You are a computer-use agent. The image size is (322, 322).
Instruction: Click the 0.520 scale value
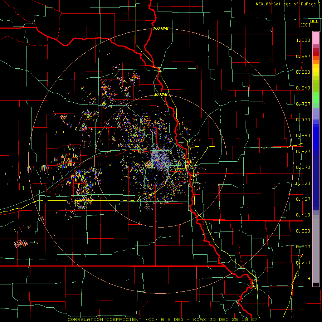303,184
